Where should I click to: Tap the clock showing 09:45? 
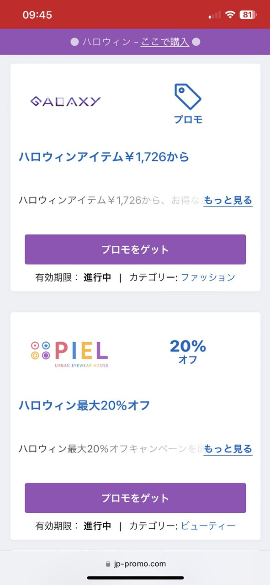[x=37, y=14]
